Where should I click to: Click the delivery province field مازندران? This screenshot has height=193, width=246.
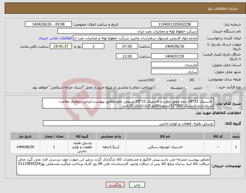[x=175, y=65]
